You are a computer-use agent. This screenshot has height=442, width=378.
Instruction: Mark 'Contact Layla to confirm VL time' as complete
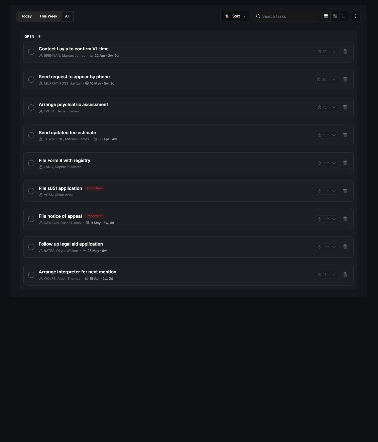[x=31, y=52]
